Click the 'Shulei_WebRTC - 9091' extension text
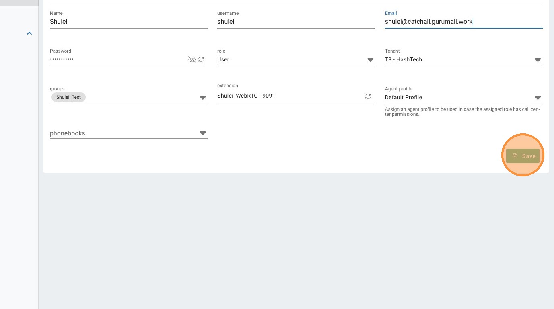Image resolution: width=554 pixels, height=309 pixels. tap(246, 96)
